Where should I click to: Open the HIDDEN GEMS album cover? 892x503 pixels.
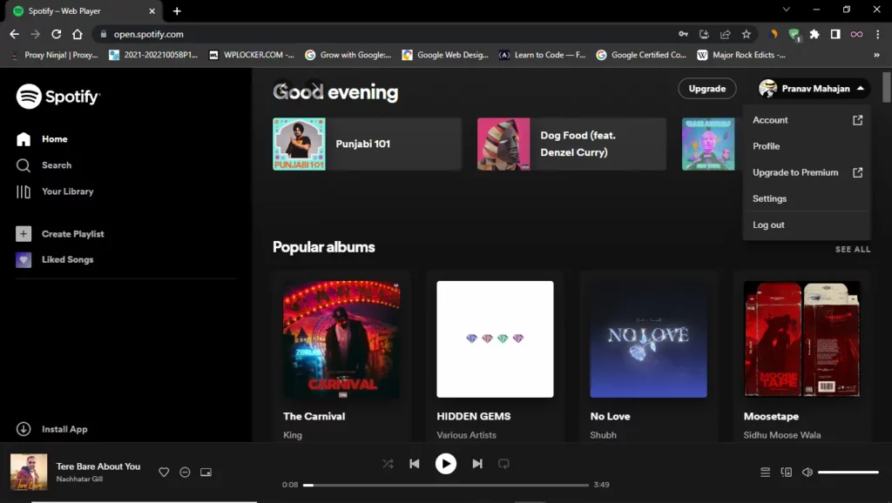pyautogui.click(x=495, y=339)
